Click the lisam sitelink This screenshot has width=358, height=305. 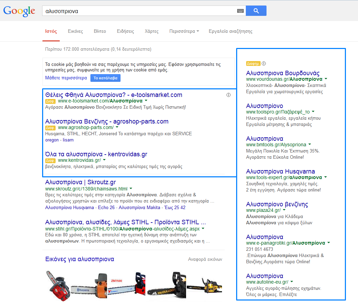pyautogui.click(x=68, y=140)
